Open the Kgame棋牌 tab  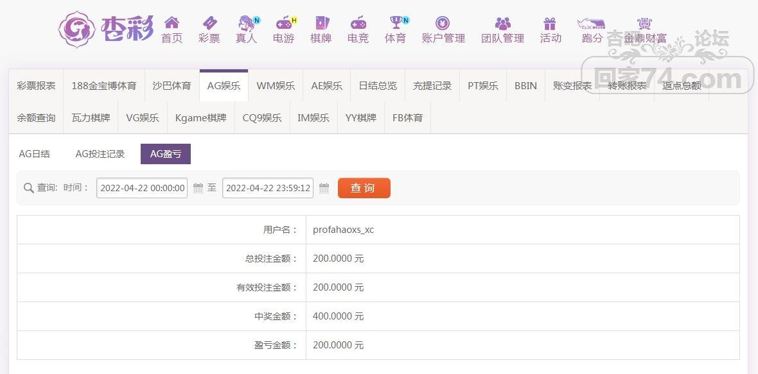point(200,117)
